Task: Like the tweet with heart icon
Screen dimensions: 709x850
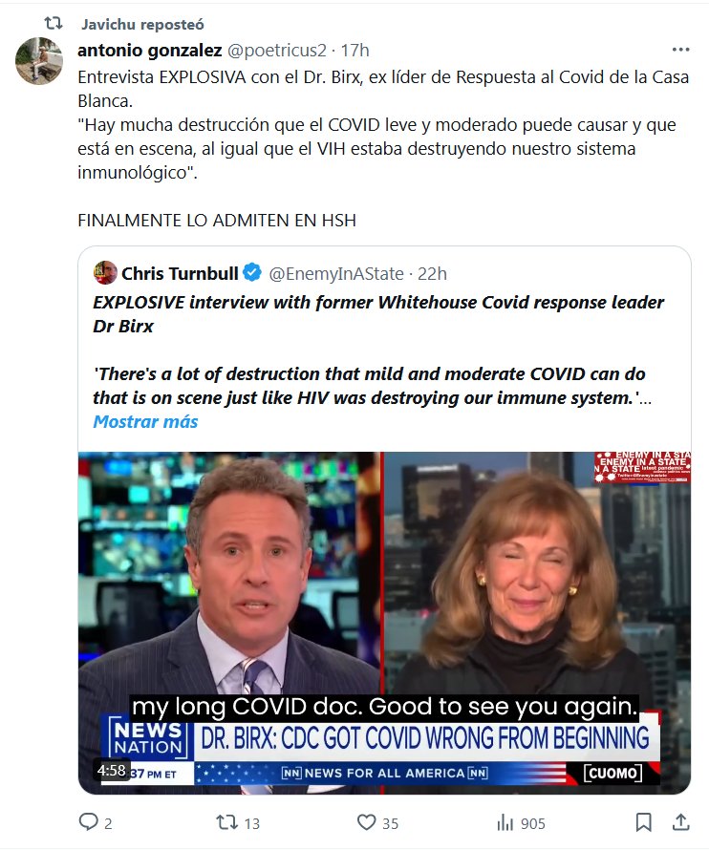Action: [367, 822]
